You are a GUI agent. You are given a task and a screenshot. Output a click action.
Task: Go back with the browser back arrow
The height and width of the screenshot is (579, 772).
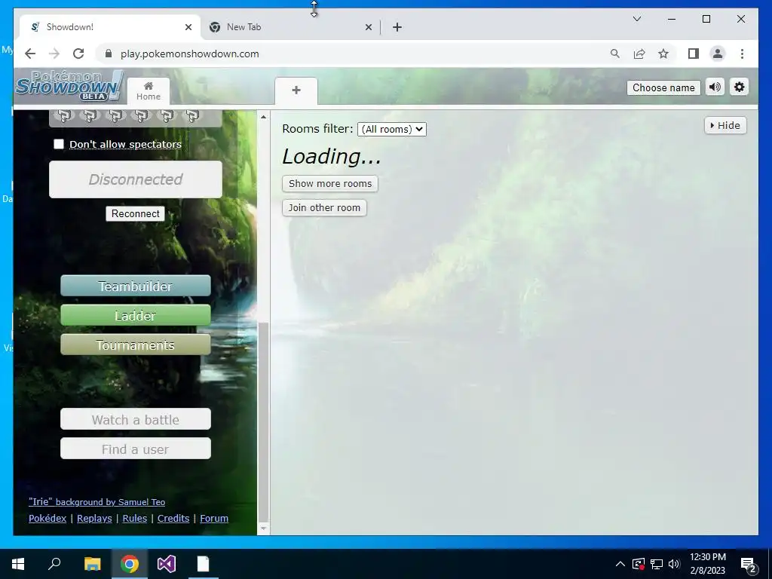click(30, 54)
